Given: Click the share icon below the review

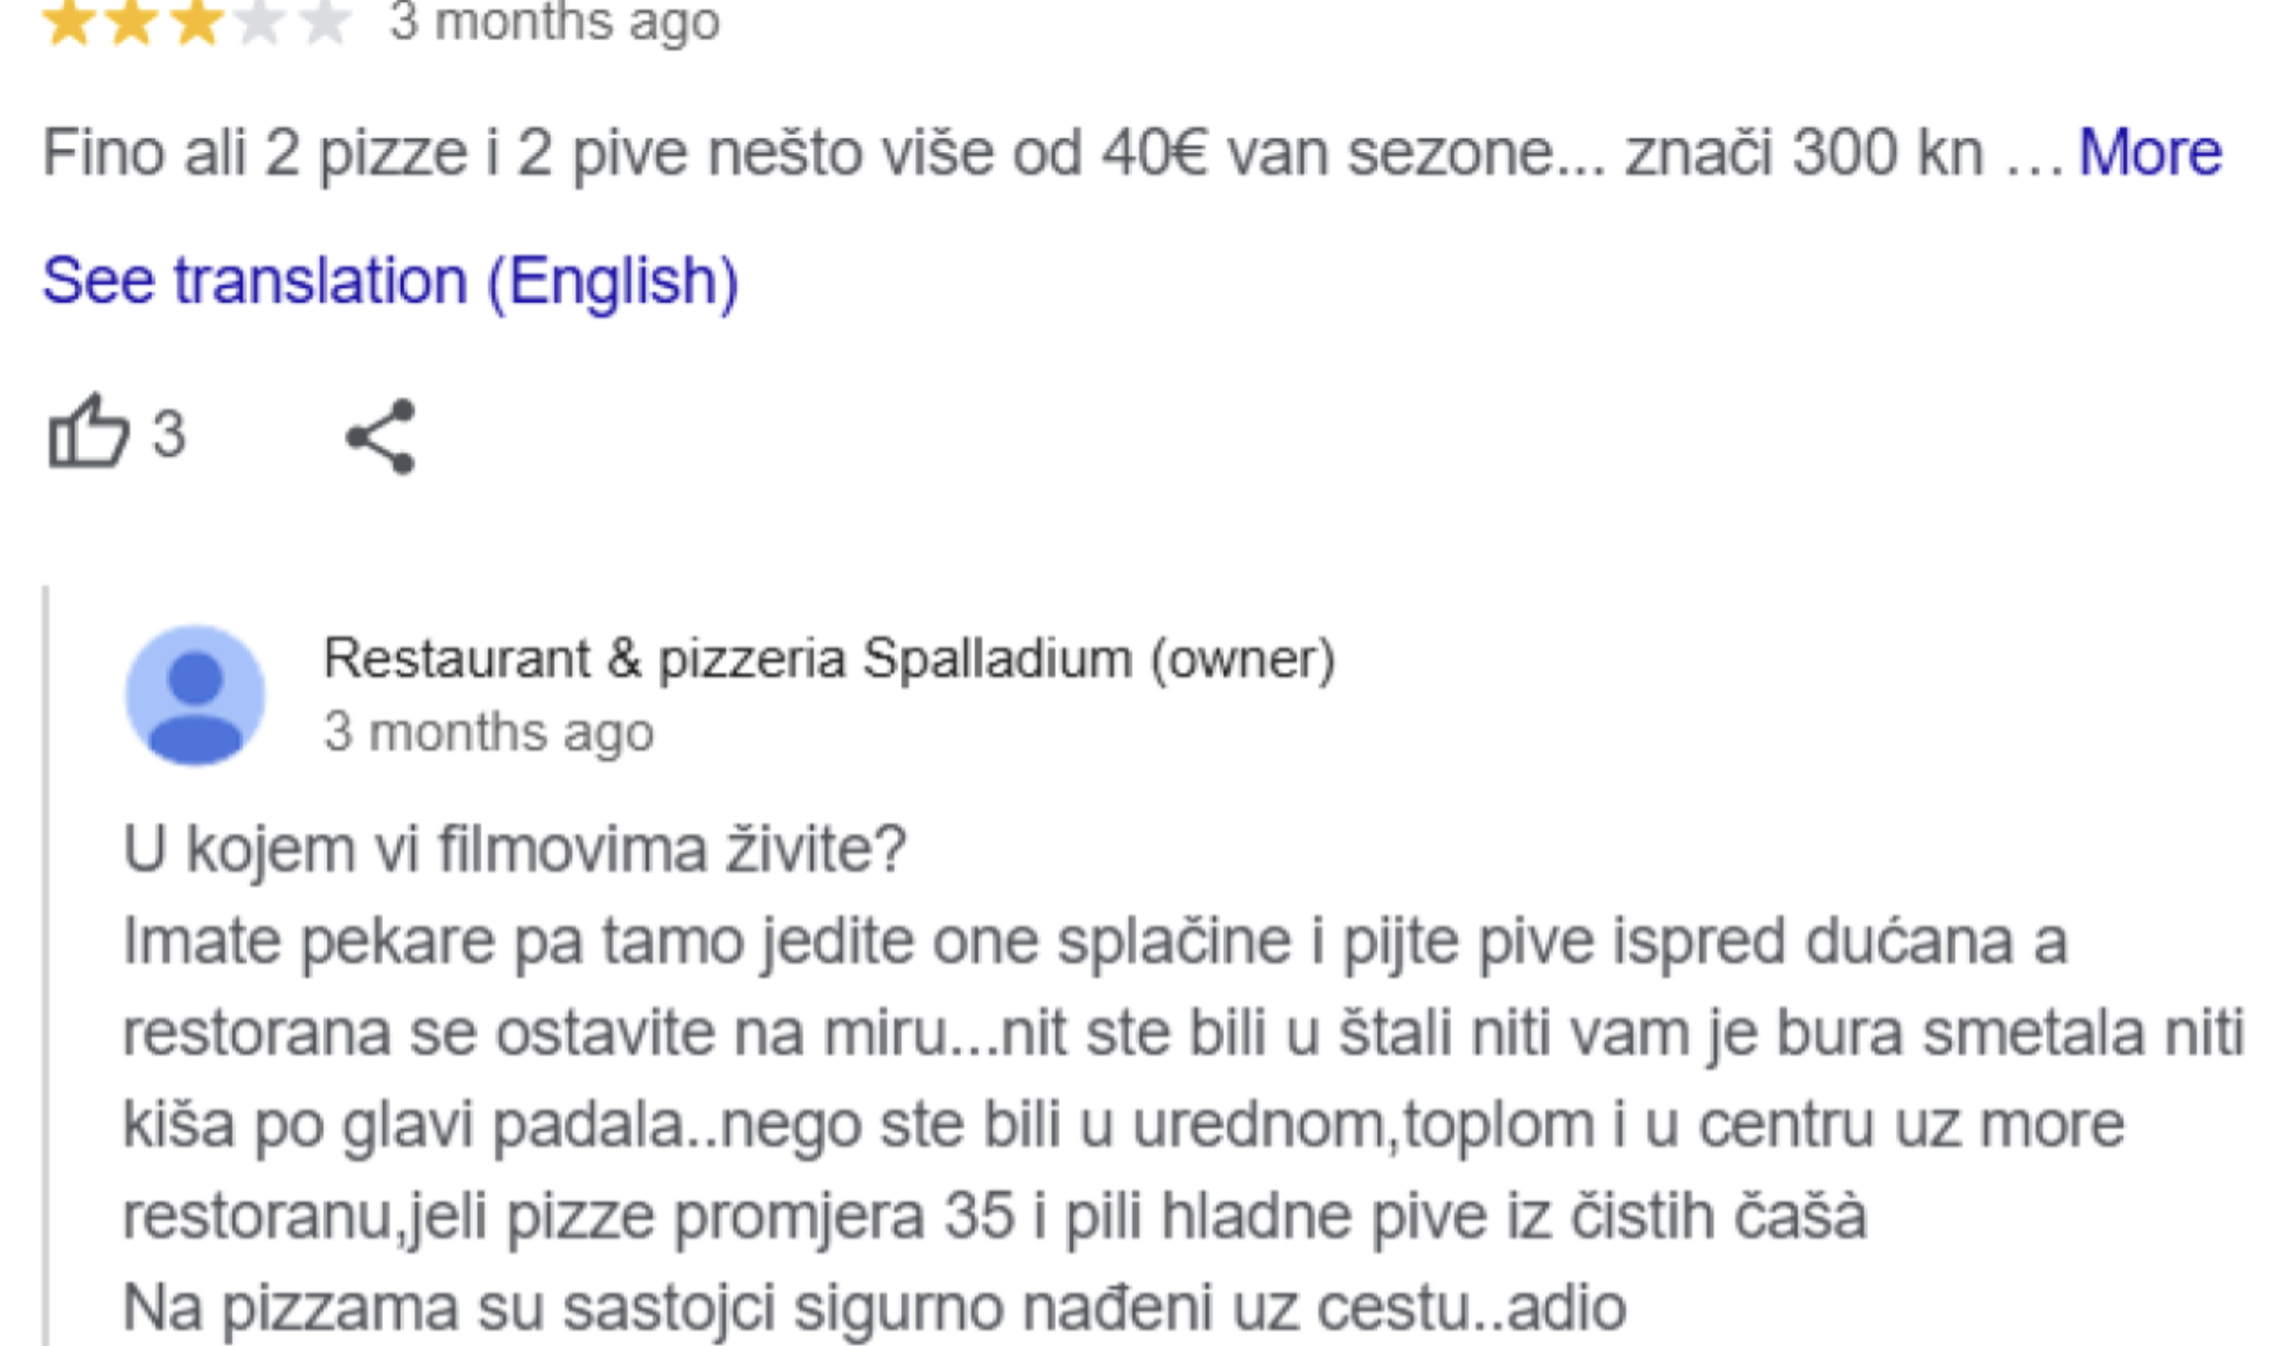Looking at the screenshot, I should coord(381,436).
